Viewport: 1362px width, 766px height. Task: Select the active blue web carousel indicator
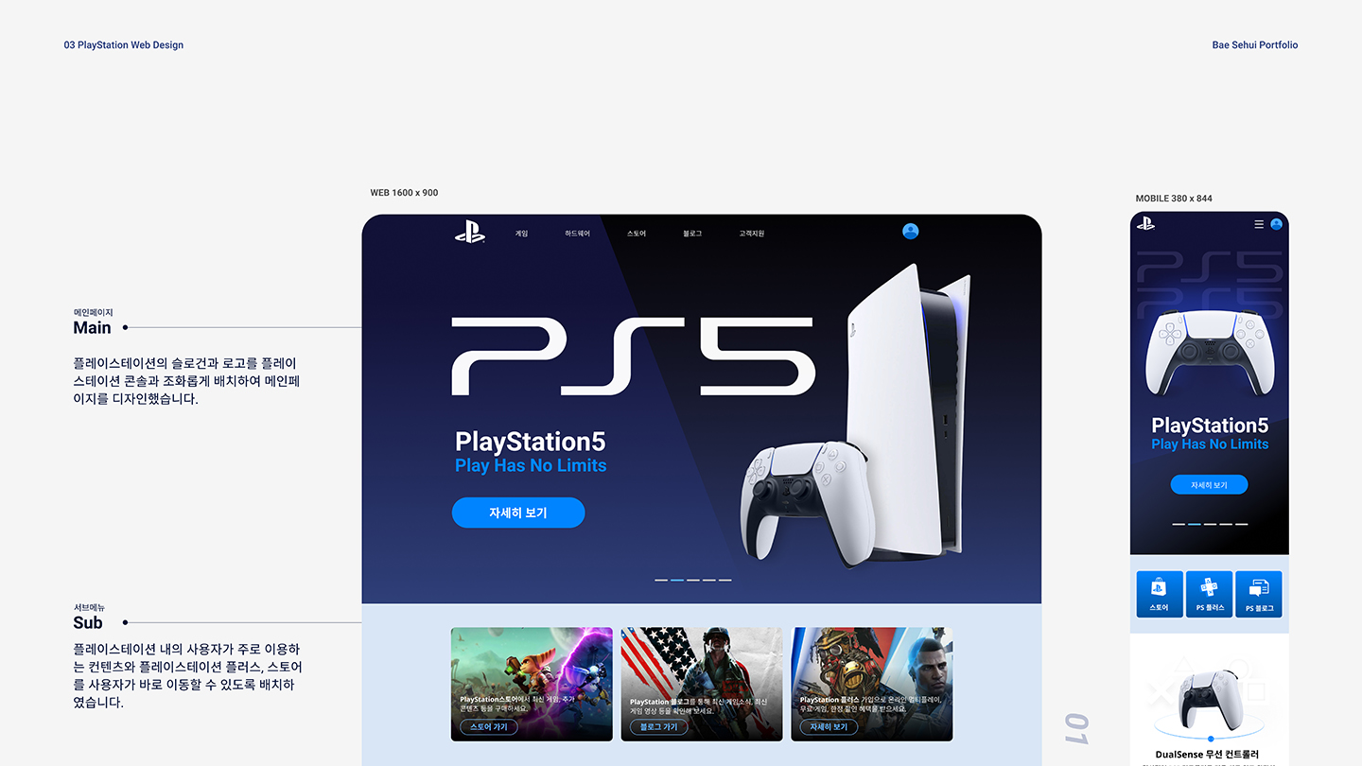click(677, 580)
